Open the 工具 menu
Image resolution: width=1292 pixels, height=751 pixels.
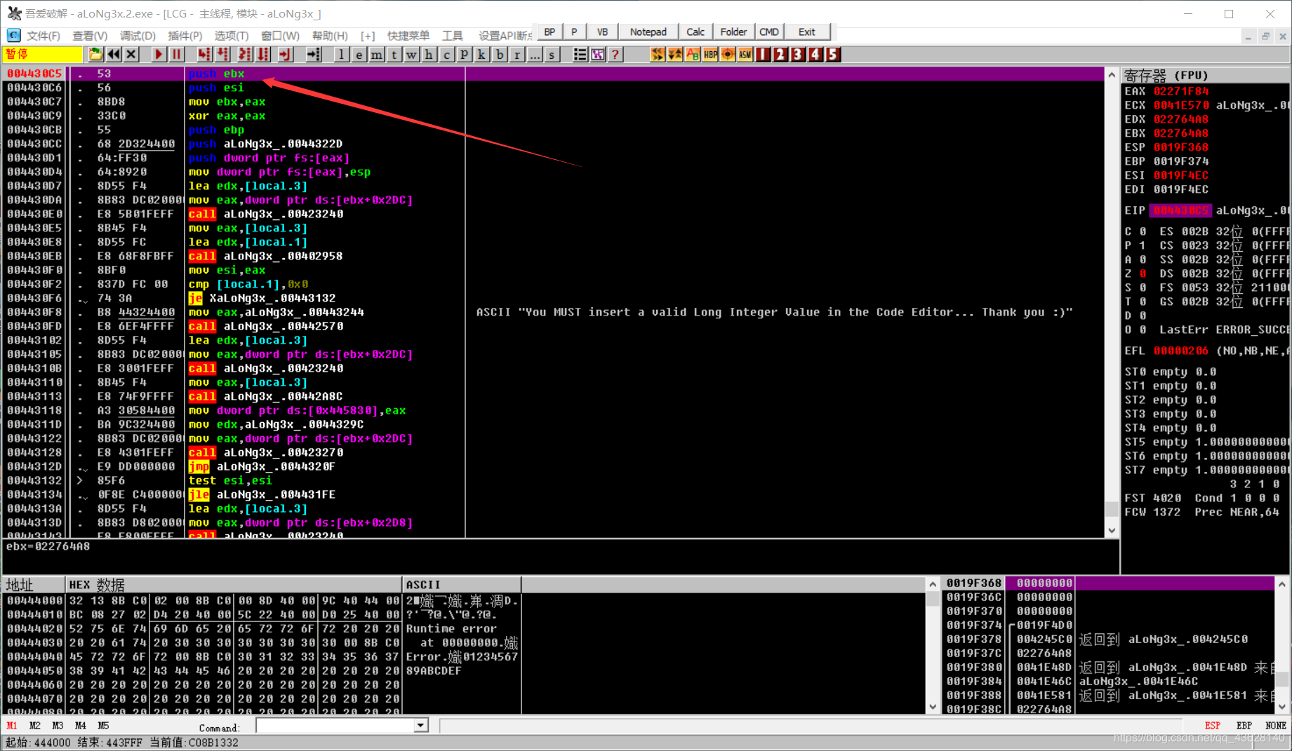(x=453, y=35)
